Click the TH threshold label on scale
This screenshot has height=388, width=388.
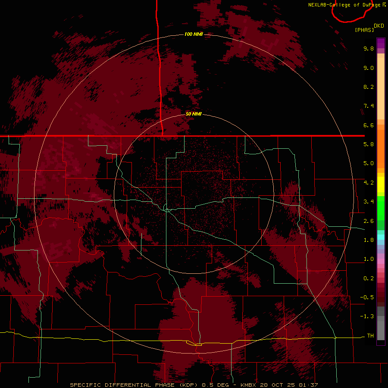370,336
